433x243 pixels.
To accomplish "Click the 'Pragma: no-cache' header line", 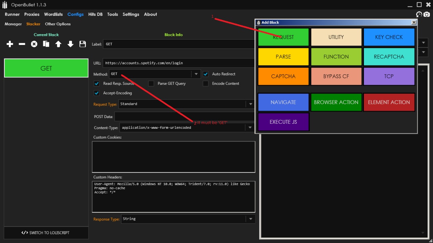I will (x=110, y=188).
